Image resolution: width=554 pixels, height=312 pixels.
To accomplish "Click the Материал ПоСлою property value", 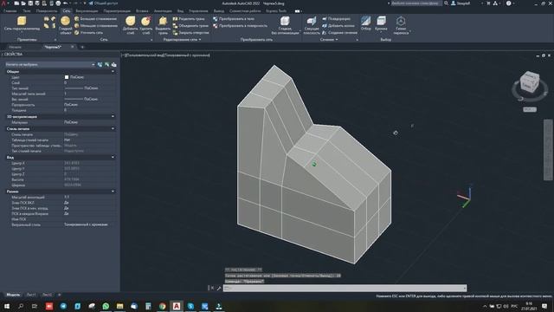I will coord(71,122).
